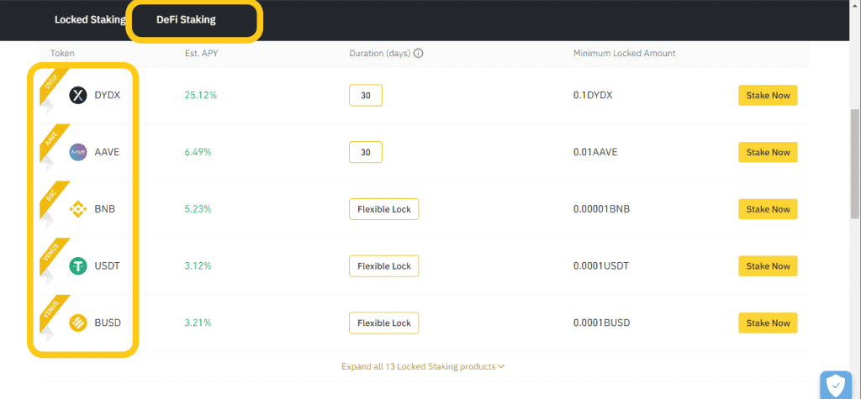Click the 3.21% APY value
Viewport: 861px width, 399px height.
click(198, 323)
